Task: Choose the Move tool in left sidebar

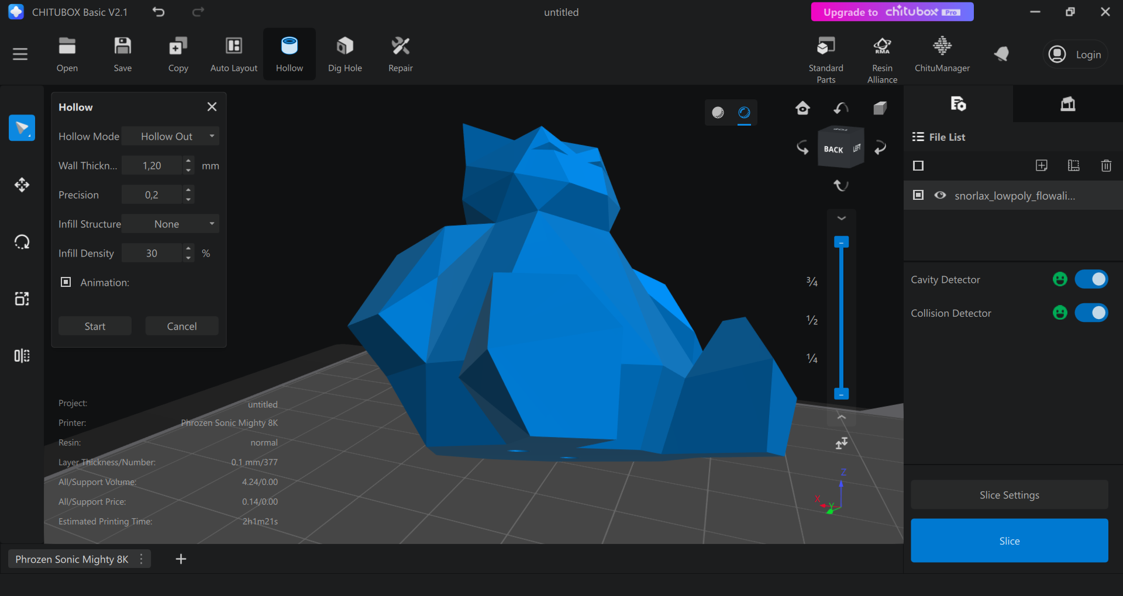Action: [x=22, y=185]
